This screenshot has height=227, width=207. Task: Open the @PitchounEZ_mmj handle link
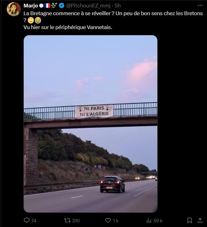tap(88, 6)
